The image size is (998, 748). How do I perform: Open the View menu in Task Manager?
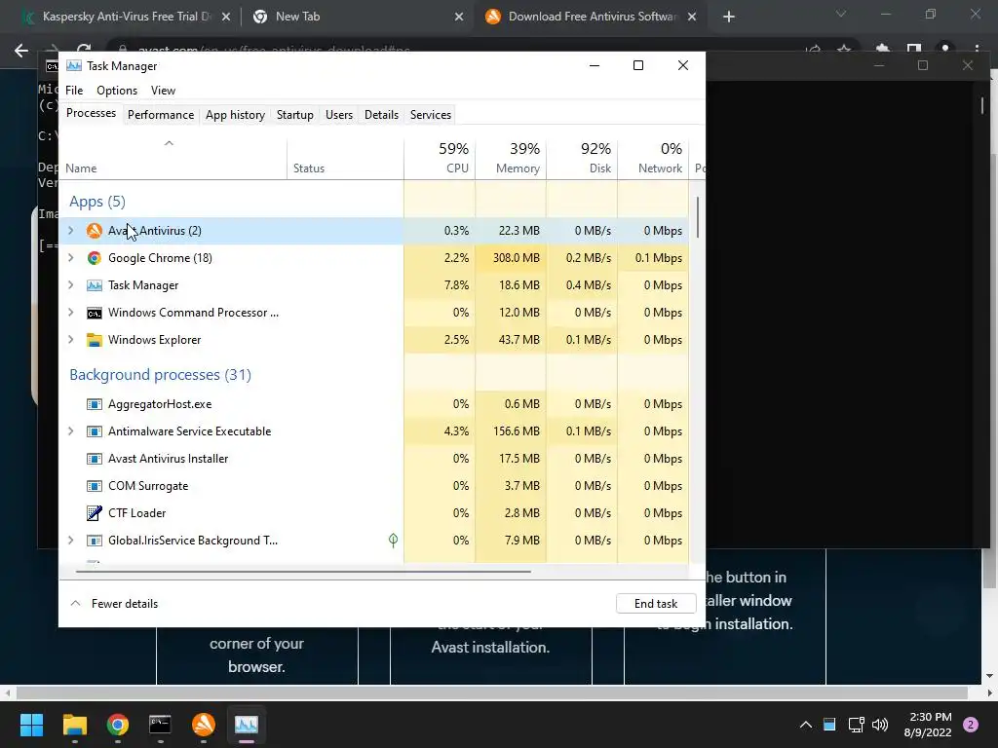click(x=163, y=91)
